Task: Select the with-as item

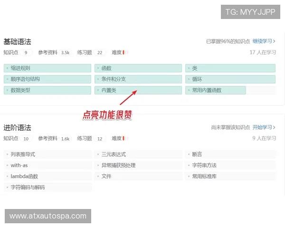Action: pyautogui.click(x=47, y=165)
